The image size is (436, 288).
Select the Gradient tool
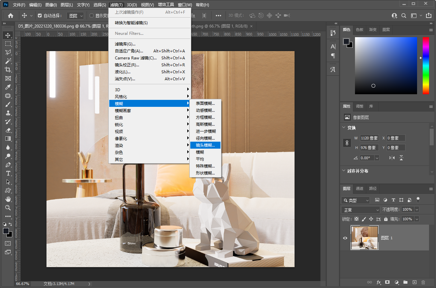pos(8,139)
